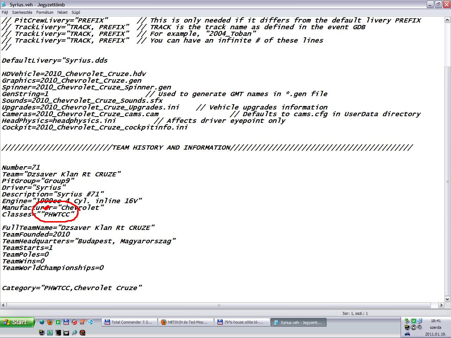Launch the dark figure game quick launch icon
This screenshot has height=338, width=451.
(58, 332)
